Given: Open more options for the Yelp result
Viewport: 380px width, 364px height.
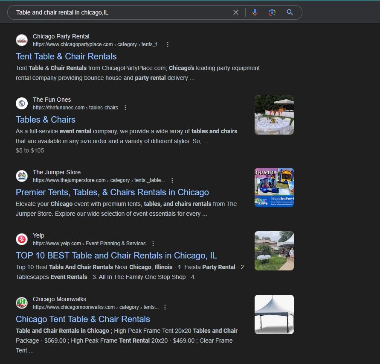Looking at the screenshot, I should [x=153, y=244].
